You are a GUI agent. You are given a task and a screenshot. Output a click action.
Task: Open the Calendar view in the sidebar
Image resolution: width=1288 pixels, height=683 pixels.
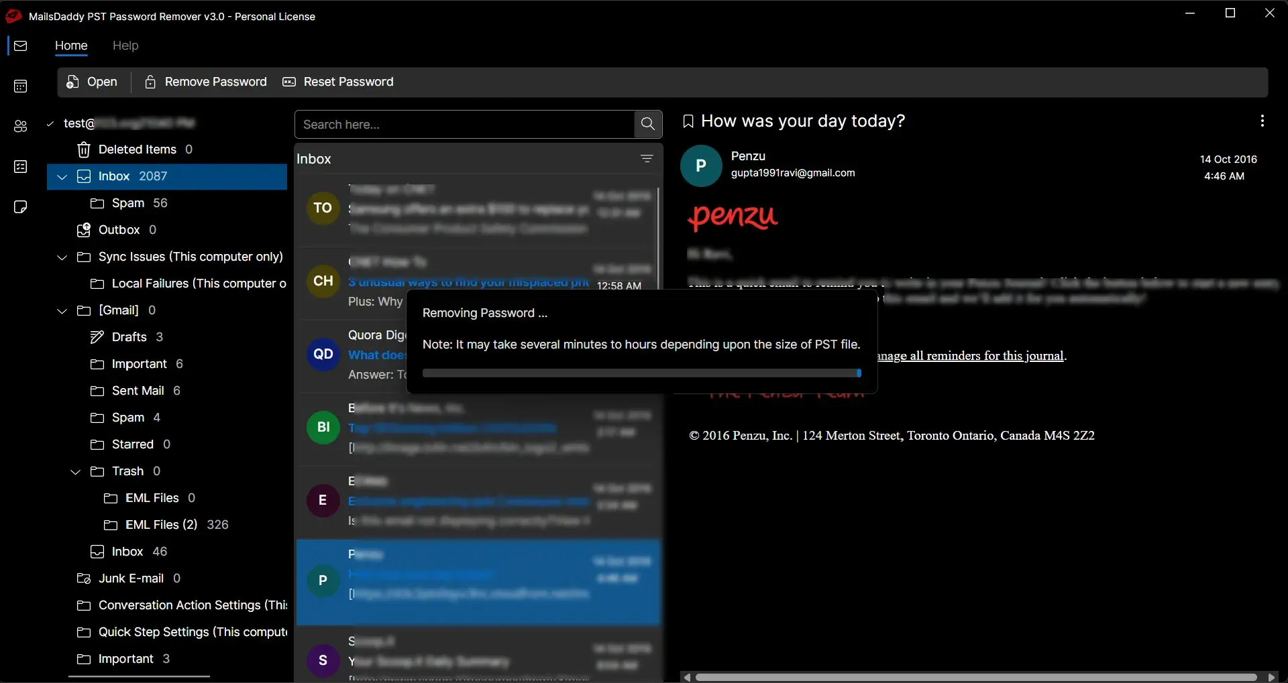[20, 86]
